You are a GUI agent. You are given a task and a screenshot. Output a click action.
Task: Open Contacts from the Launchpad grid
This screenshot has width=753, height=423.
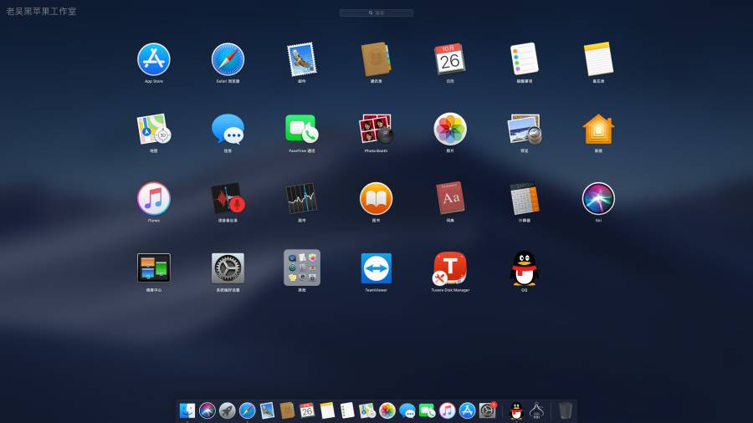(376, 59)
